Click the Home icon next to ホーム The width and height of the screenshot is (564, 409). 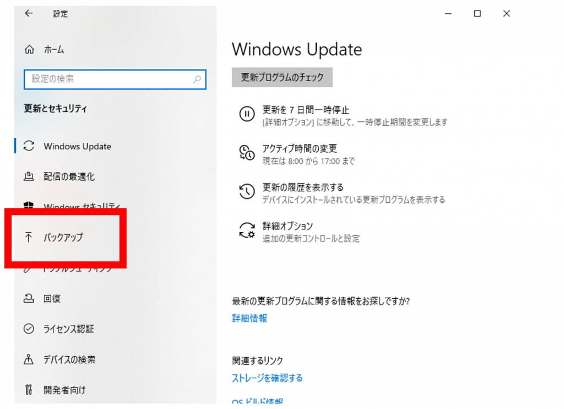pos(29,50)
